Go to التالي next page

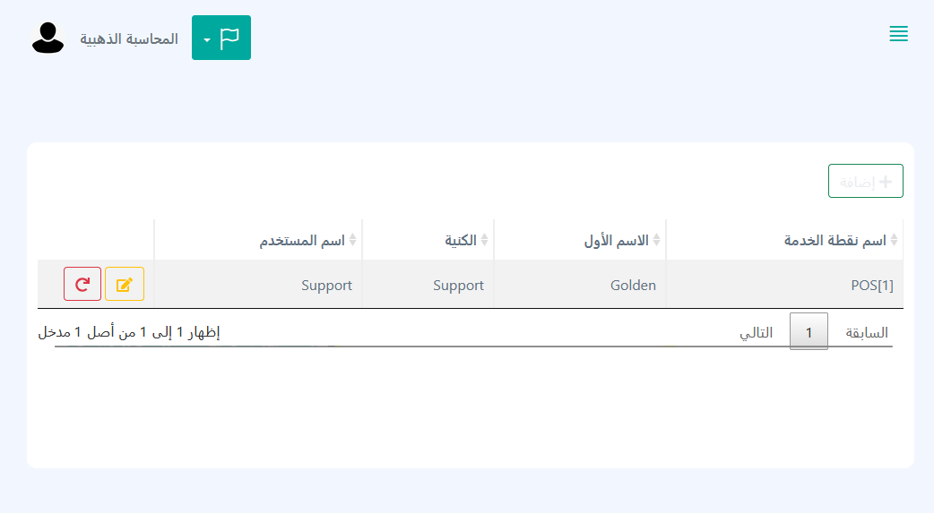(756, 332)
